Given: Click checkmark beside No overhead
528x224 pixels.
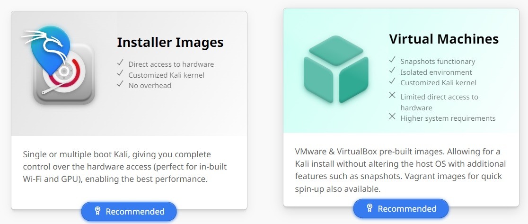Looking at the screenshot, I should [120, 85].
